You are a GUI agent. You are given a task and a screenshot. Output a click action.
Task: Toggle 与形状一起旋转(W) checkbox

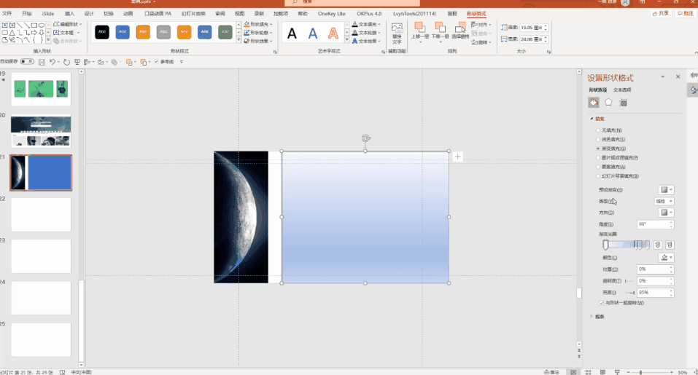coord(602,303)
